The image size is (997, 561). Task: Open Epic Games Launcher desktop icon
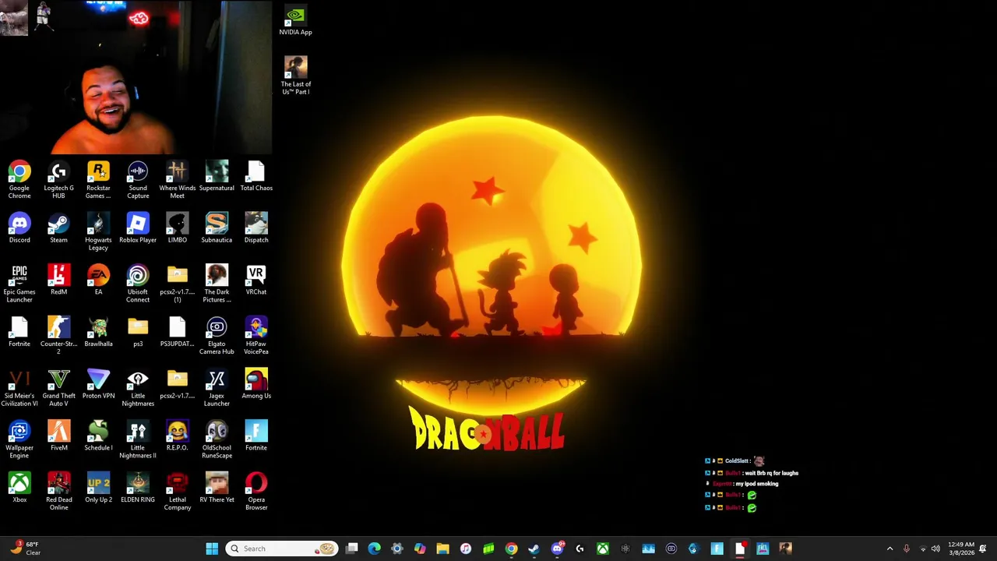pos(19,284)
